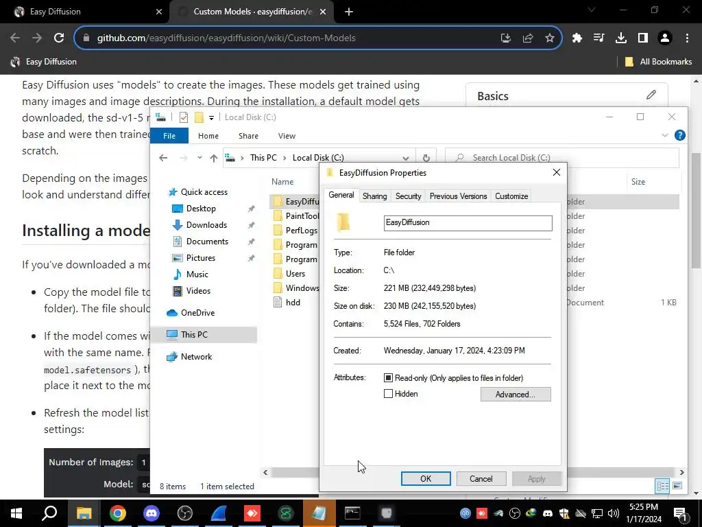The image size is (702, 527).
Task: Open the recent locations dropdown arrow
Action: (x=199, y=158)
